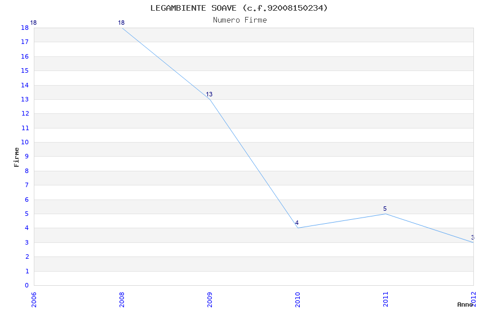Screen dimensions: 479x310
Task: Select the subtitle Numero Firme
Action: click(x=240, y=20)
